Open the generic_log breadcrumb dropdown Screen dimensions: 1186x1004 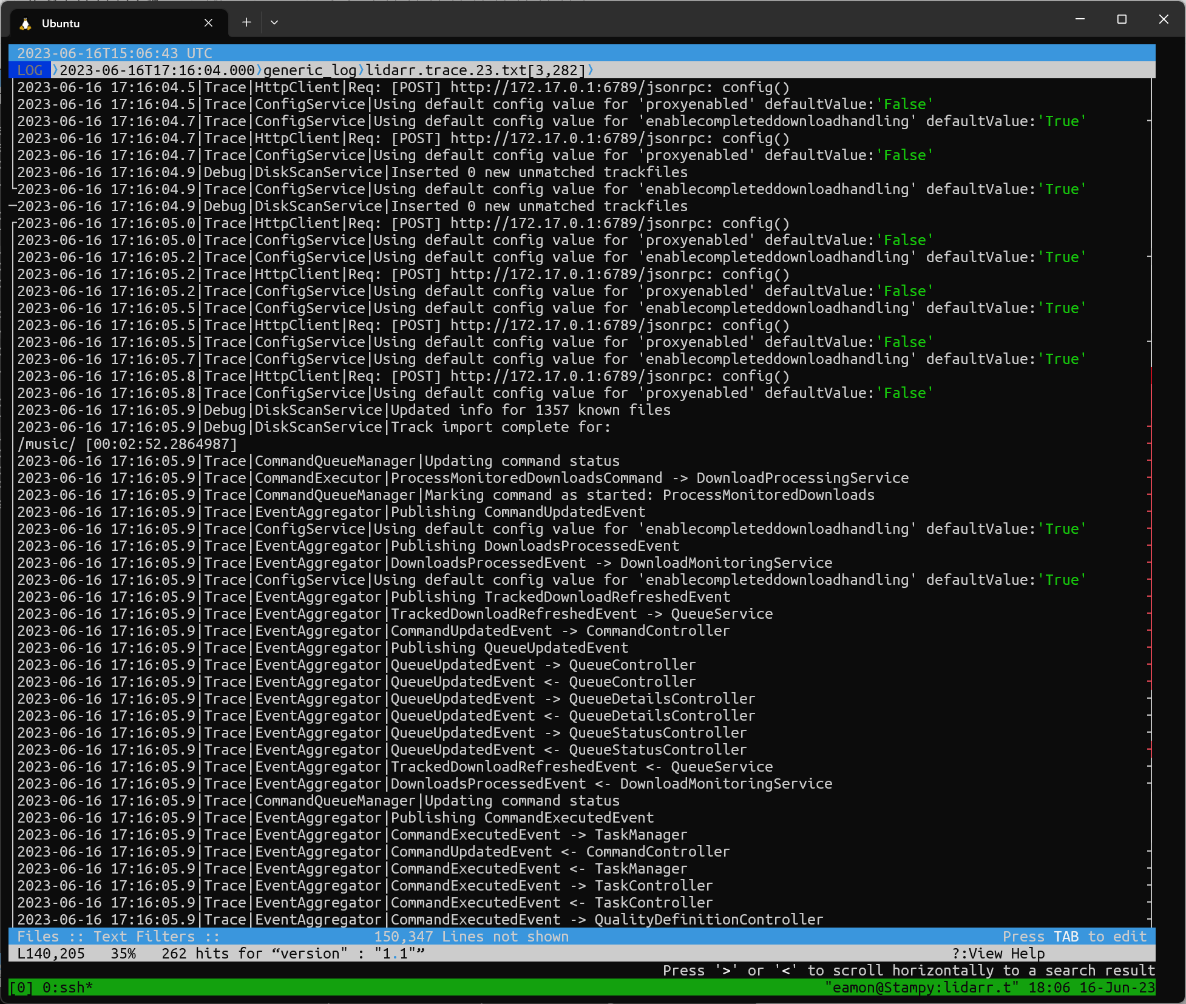(310, 70)
